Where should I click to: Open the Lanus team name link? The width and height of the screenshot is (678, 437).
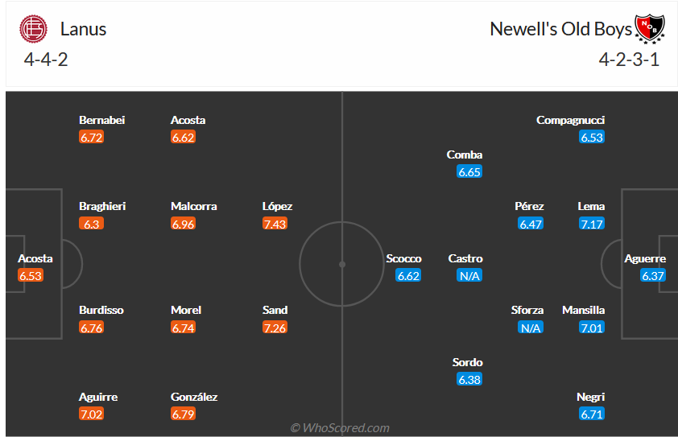click(83, 30)
